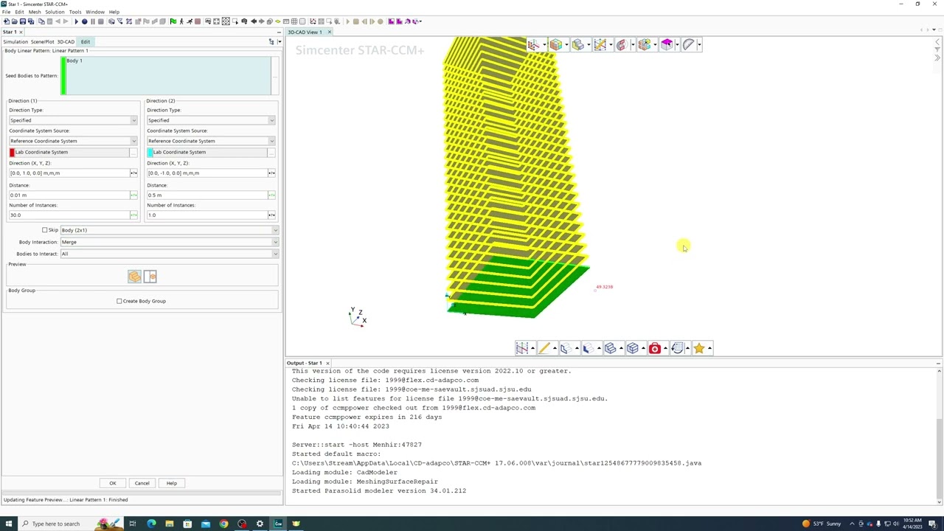Open Microsoft Edge from the taskbar
The image size is (944, 531).
pyautogui.click(x=151, y=524)
